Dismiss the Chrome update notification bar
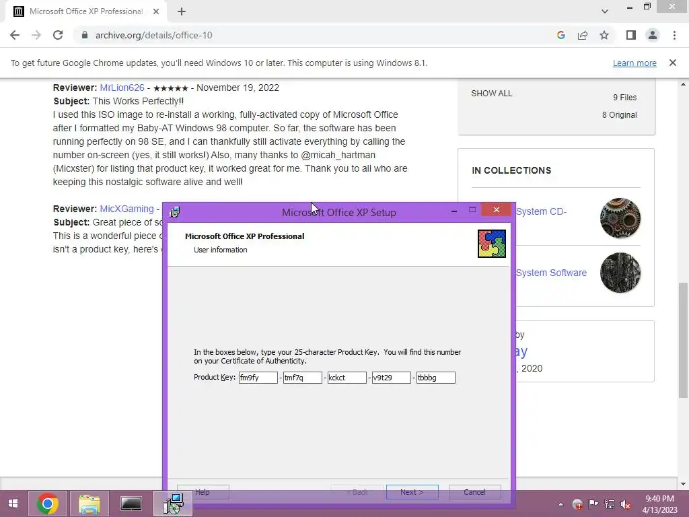 click(x=673, y=63)
